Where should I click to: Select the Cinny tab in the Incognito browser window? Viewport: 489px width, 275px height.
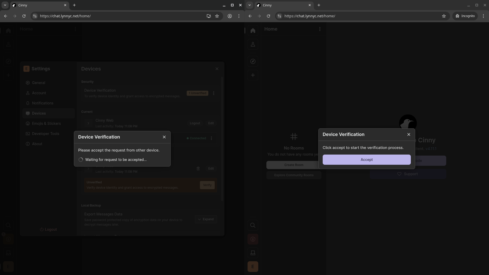tap(284, 5)
